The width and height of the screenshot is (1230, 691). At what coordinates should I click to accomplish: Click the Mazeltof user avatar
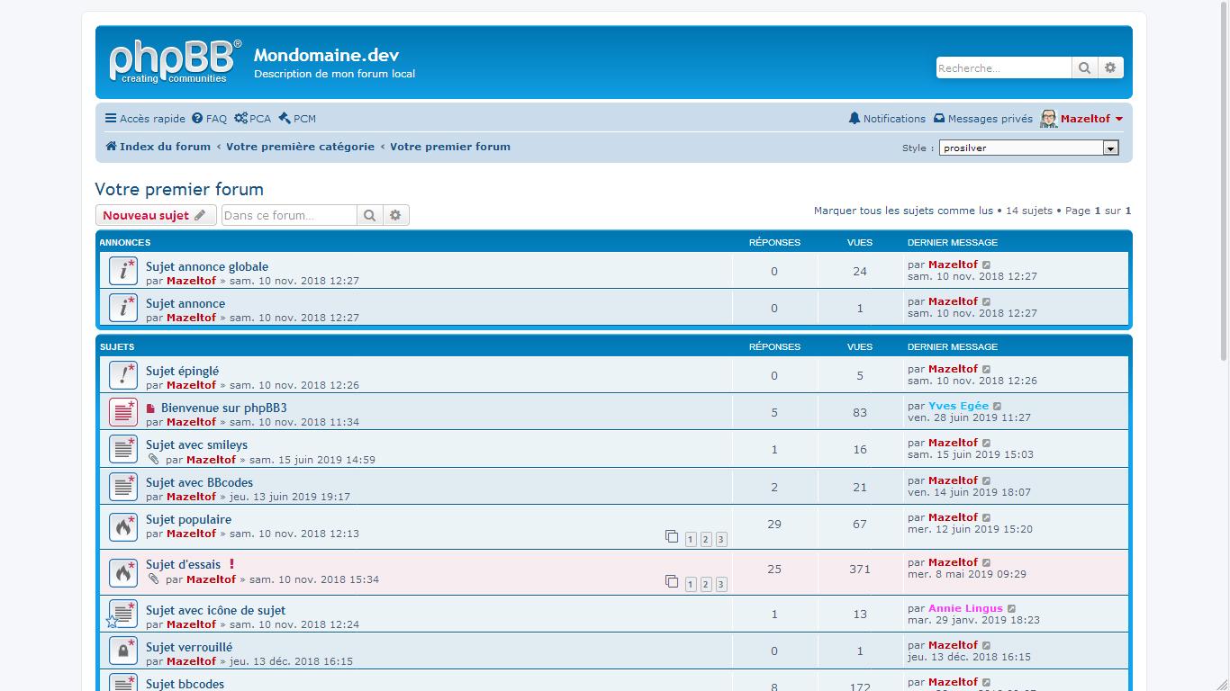click(1048, 119)
